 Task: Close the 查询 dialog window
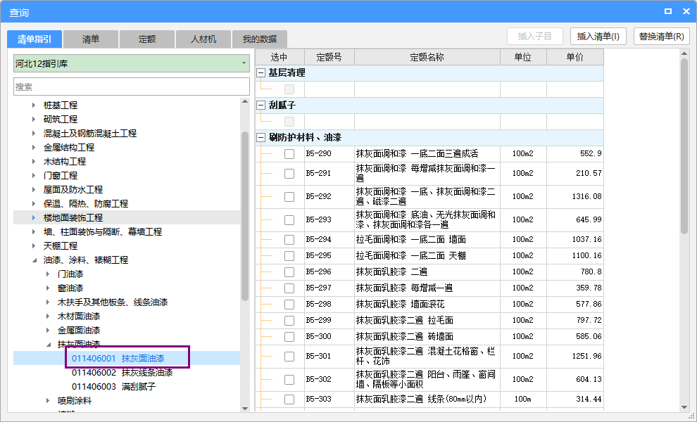pyautogui.click(x=686, y=11)
